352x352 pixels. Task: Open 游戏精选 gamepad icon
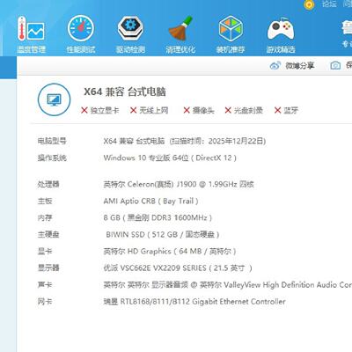click(281, 29)
